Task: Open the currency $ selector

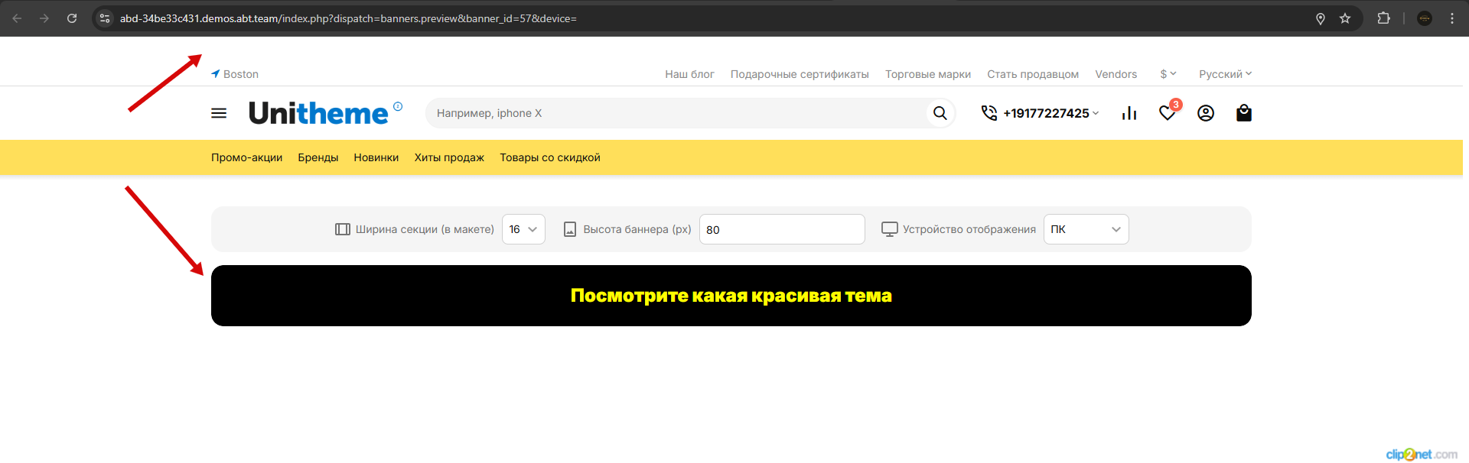Action: point(1168,74)
